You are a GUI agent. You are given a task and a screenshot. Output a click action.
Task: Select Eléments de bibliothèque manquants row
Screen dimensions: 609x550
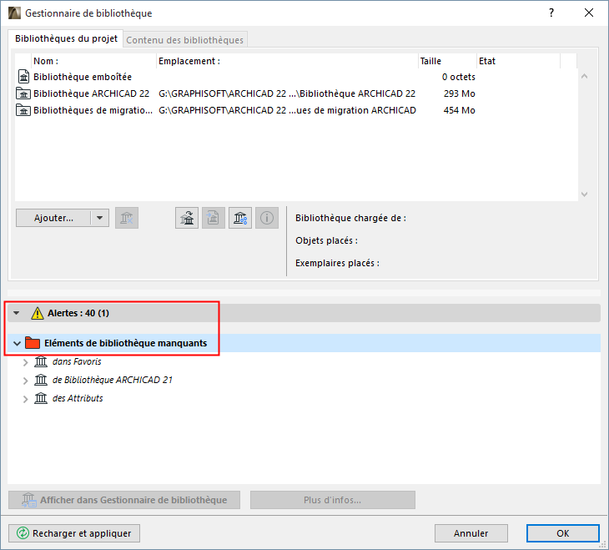point(304,343)
